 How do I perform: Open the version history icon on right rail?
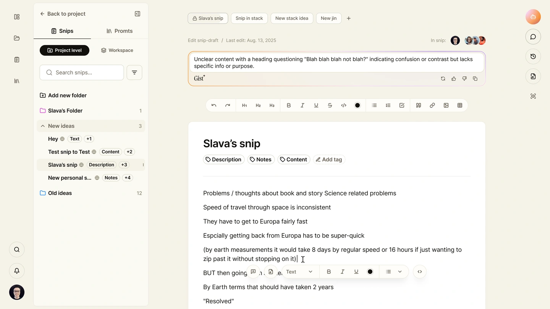tap(533, 56)
